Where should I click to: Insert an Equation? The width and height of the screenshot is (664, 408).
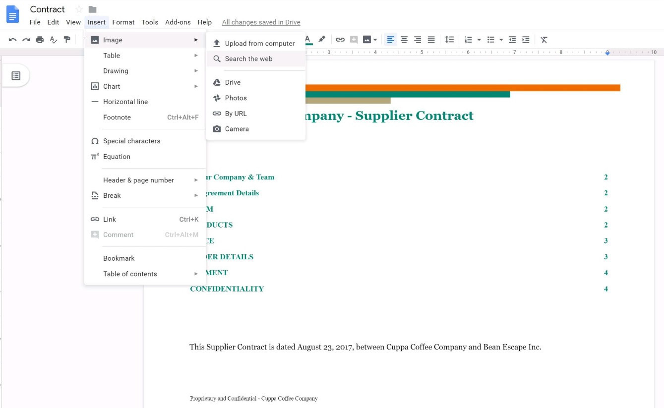click(x=145, y=156)
